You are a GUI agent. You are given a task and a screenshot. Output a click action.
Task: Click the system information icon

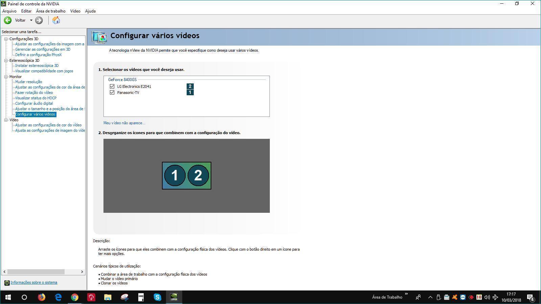pos(7,283)
